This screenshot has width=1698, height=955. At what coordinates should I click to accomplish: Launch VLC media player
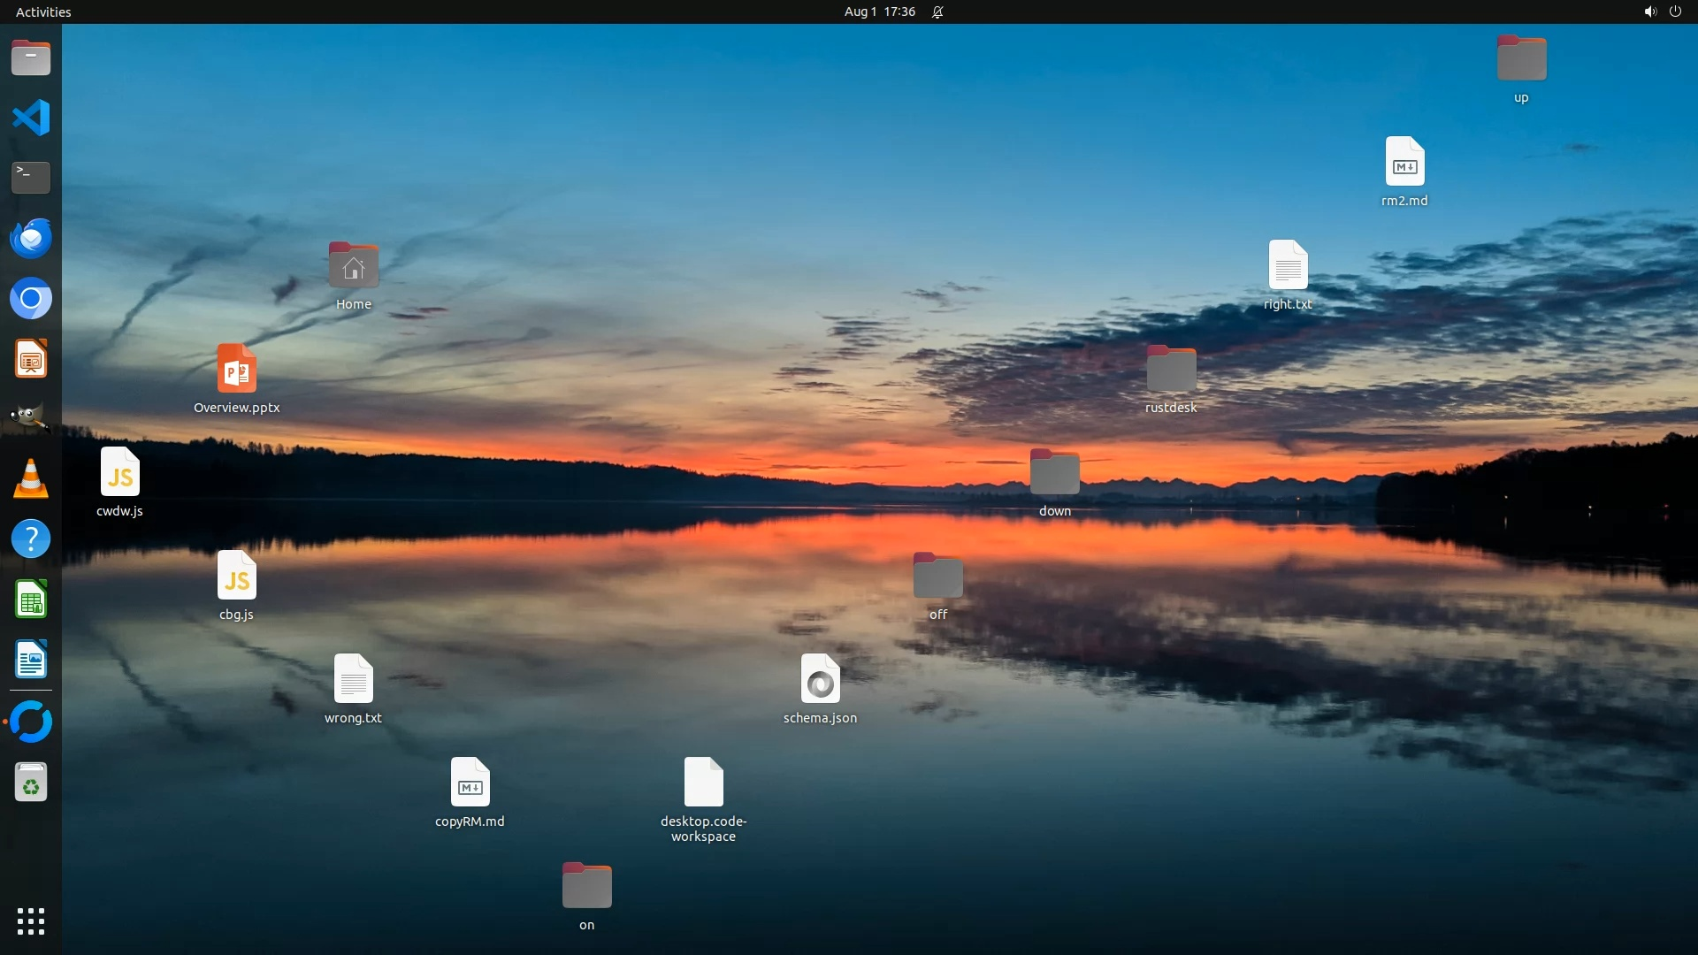point(31,478)
